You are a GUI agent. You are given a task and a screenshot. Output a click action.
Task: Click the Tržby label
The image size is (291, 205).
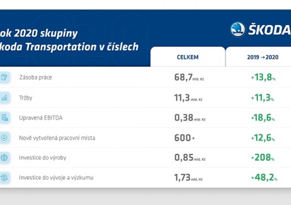tap(26, 98)
